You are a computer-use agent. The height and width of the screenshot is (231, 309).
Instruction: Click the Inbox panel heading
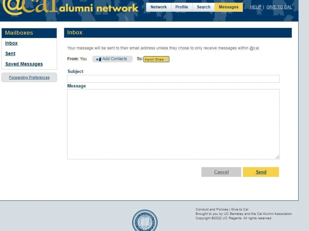point(75,32)
